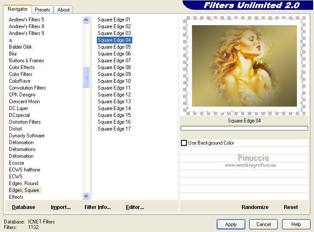Click the filter preview thumbnail
Screen dimensions: 314x232
pos(244,66)
